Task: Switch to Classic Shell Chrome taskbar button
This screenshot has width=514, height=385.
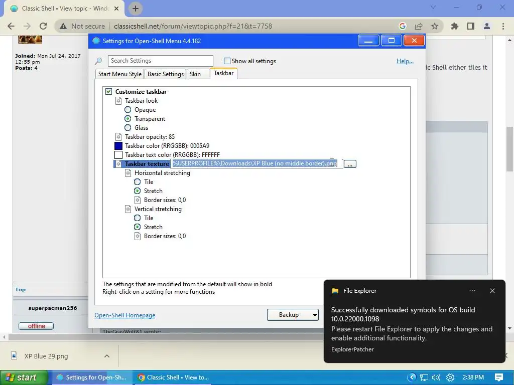Action: [x=173, y=377]
